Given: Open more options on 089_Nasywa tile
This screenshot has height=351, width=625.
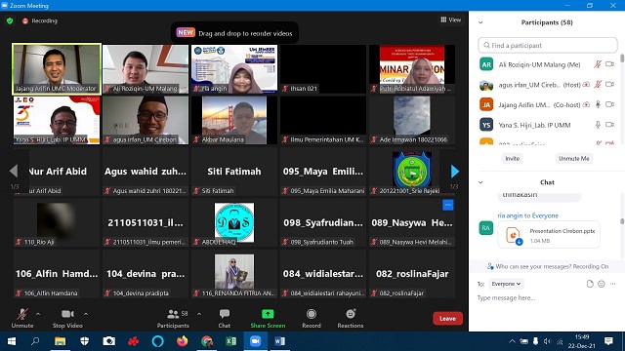Looking at the screenshot, I should pos(447,205).
